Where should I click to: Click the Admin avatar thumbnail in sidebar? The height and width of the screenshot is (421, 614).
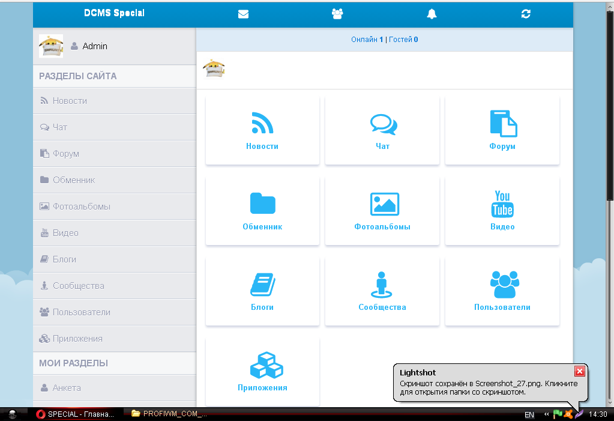(51, 46)
